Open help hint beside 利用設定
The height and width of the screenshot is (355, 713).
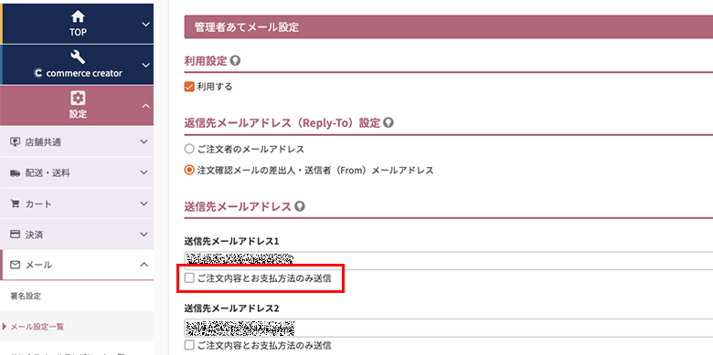click(235, 61)
